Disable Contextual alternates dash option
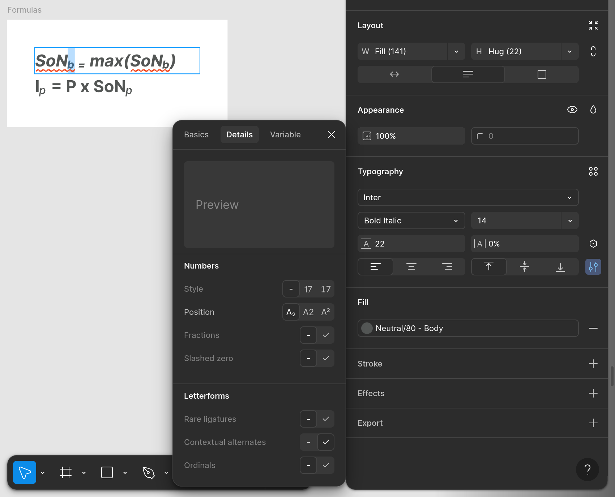615x497 pixels. [308, 442]
